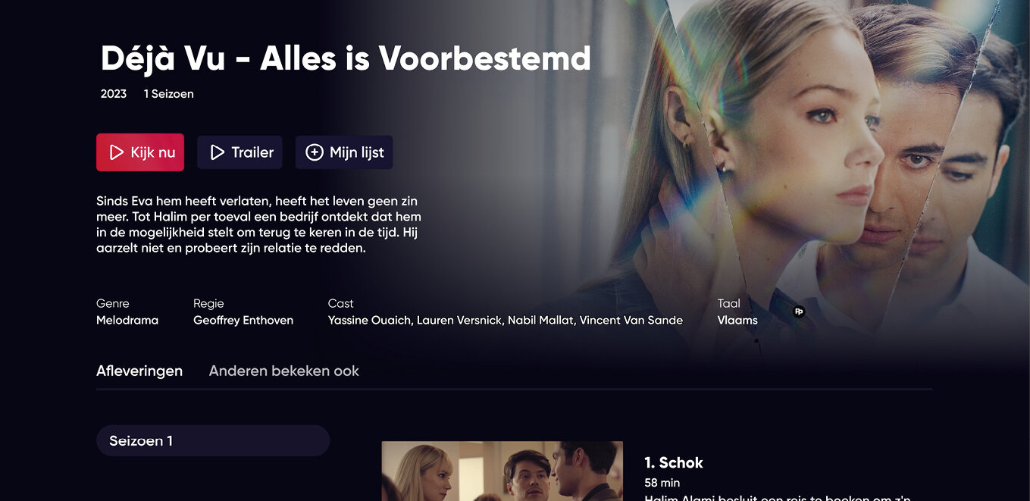Viewport: 1030px width, 501px height.
Task: Click the play icon in Kijk nu
Action: coord(117,152)
